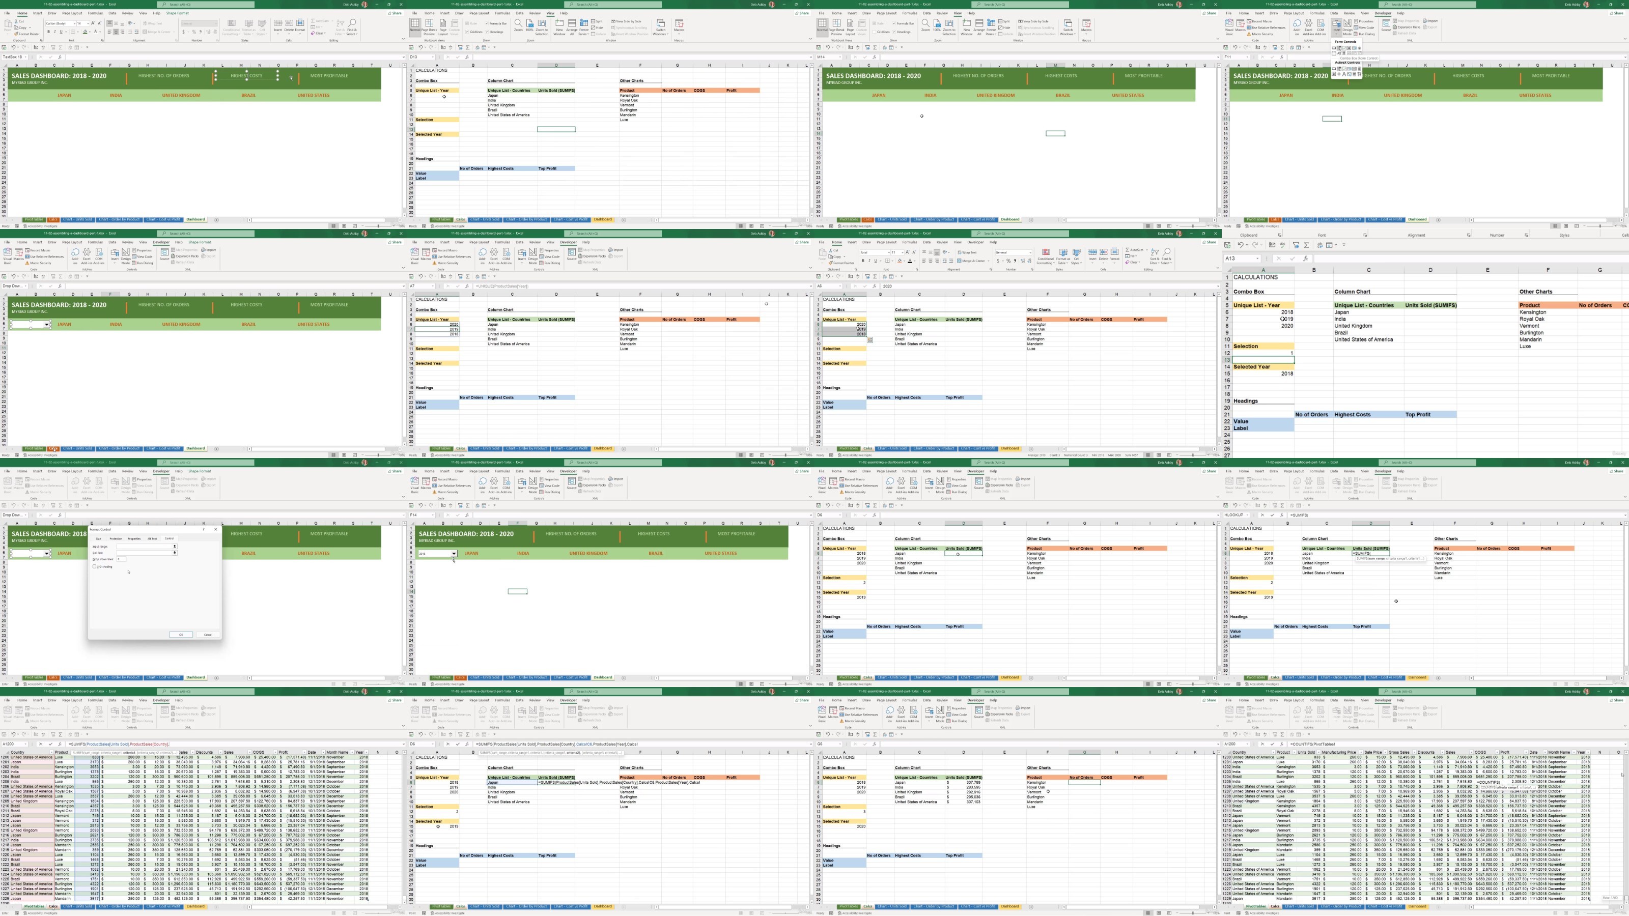Click Switch Windows in the D13 window
Image resolution: width=1629 pixels, height=916 pixels.
coord(661,27)
